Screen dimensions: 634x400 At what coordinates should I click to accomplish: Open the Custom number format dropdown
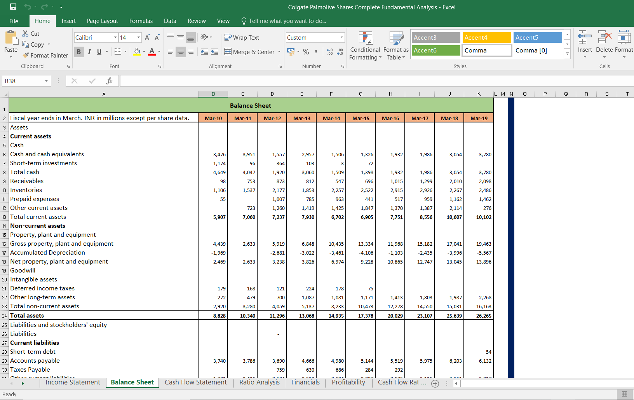click(x=342, y=37)
